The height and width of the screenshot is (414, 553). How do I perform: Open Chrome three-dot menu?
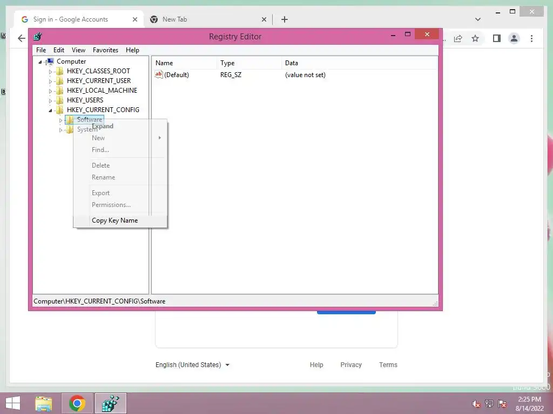tap(531, 38)
